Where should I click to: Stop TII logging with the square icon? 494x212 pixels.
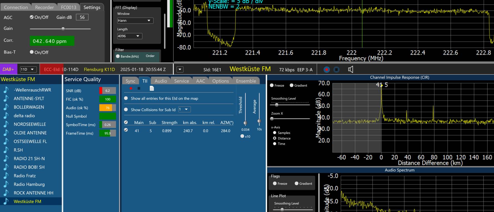click(x=139, y=88)
